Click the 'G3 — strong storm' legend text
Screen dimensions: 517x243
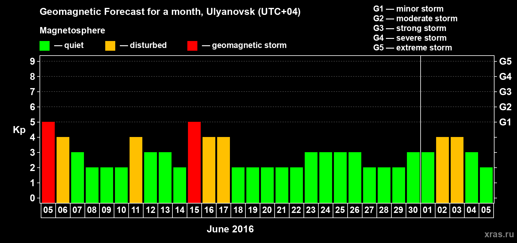[x=410, y=28]
